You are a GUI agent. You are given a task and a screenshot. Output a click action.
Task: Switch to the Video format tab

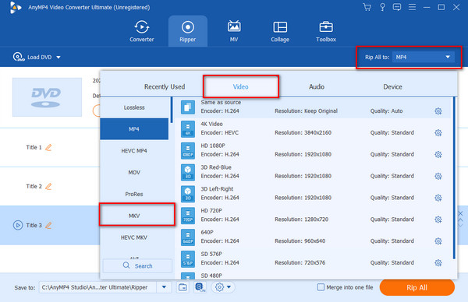pyautogui.click(x=240, y=86)
